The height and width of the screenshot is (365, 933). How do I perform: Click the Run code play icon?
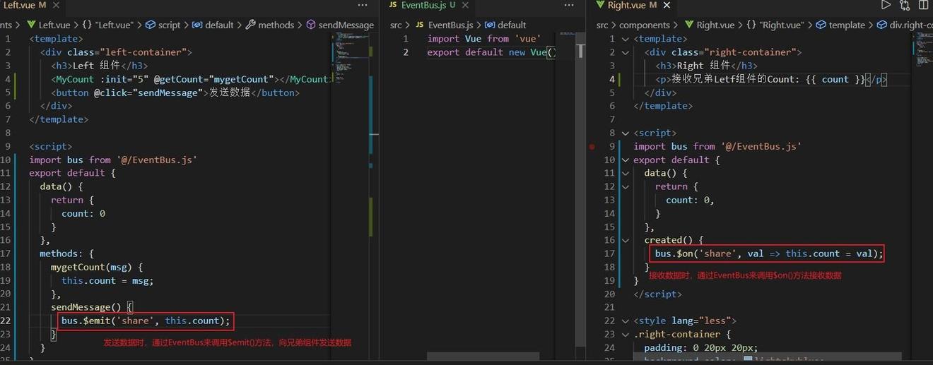click(x=886, y=5)
